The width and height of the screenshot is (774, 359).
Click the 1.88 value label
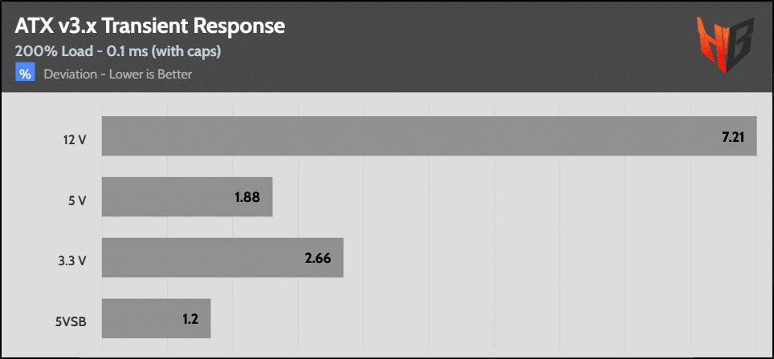(248, 198)
